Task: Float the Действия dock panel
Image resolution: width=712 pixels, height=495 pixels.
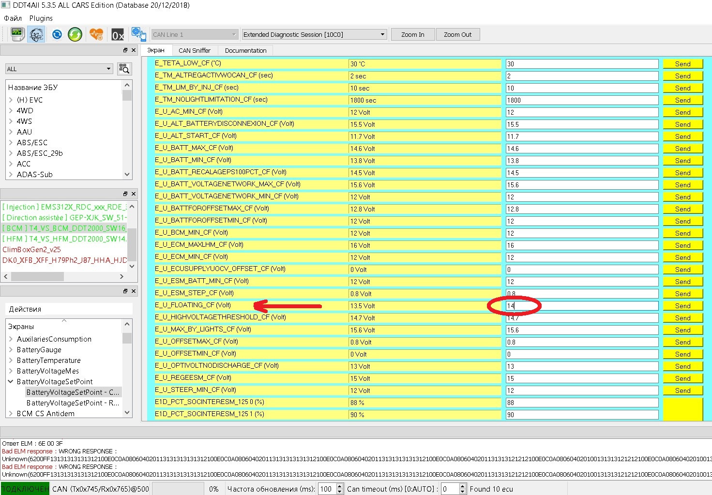Action: click(125, 291)
